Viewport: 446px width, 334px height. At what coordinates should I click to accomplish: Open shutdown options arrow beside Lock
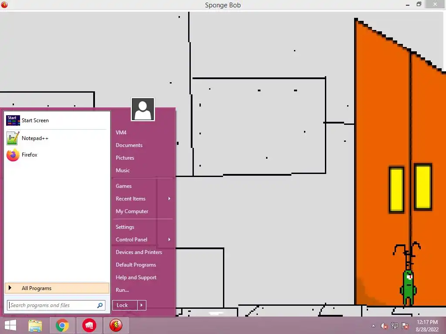(142, 305)
